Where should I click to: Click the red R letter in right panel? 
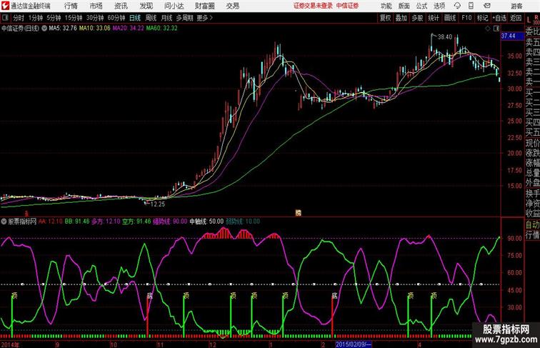[x=536, y=17]
